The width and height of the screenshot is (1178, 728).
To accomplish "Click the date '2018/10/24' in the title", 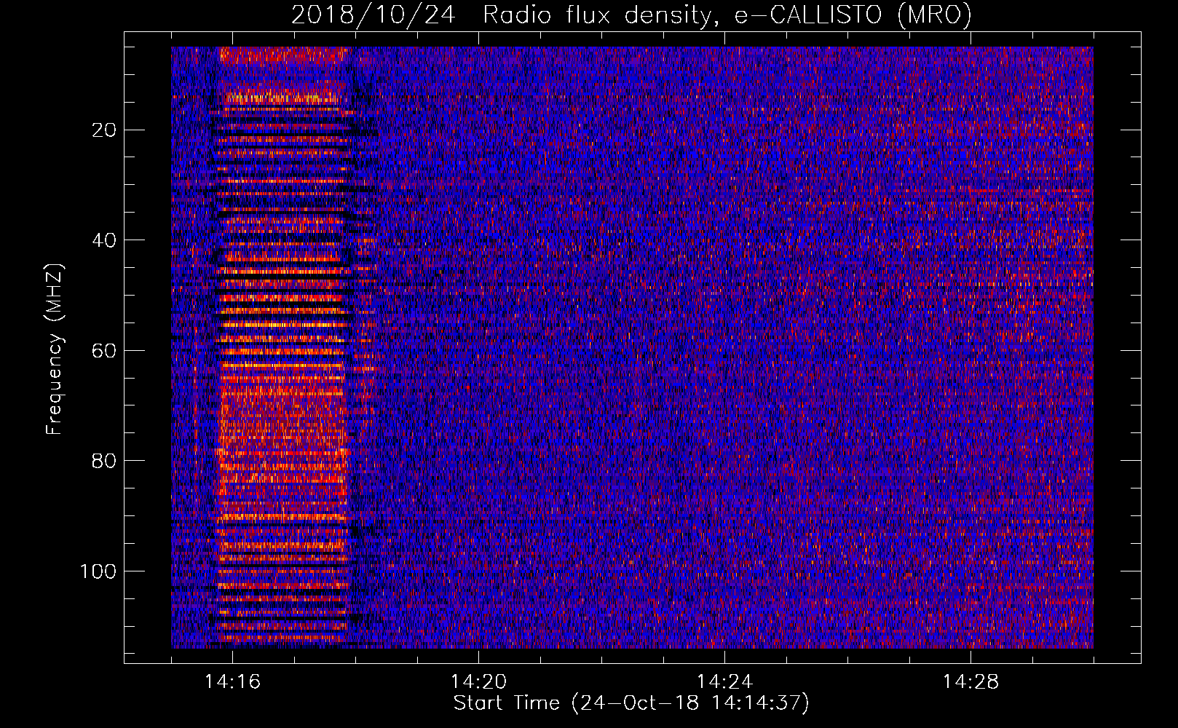I will 373,15.
